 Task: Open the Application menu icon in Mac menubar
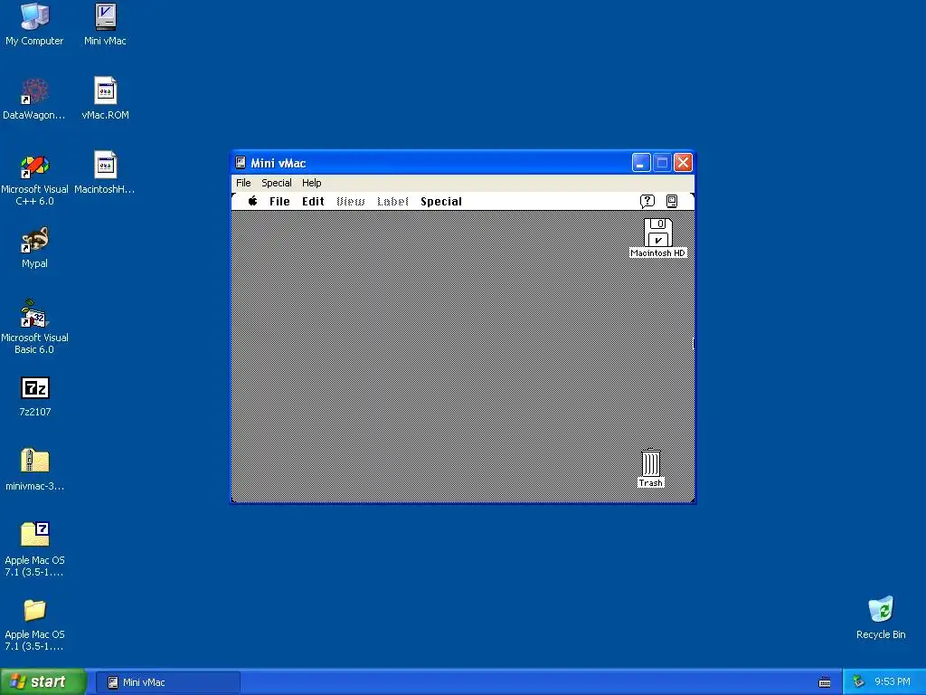[672, 202]
